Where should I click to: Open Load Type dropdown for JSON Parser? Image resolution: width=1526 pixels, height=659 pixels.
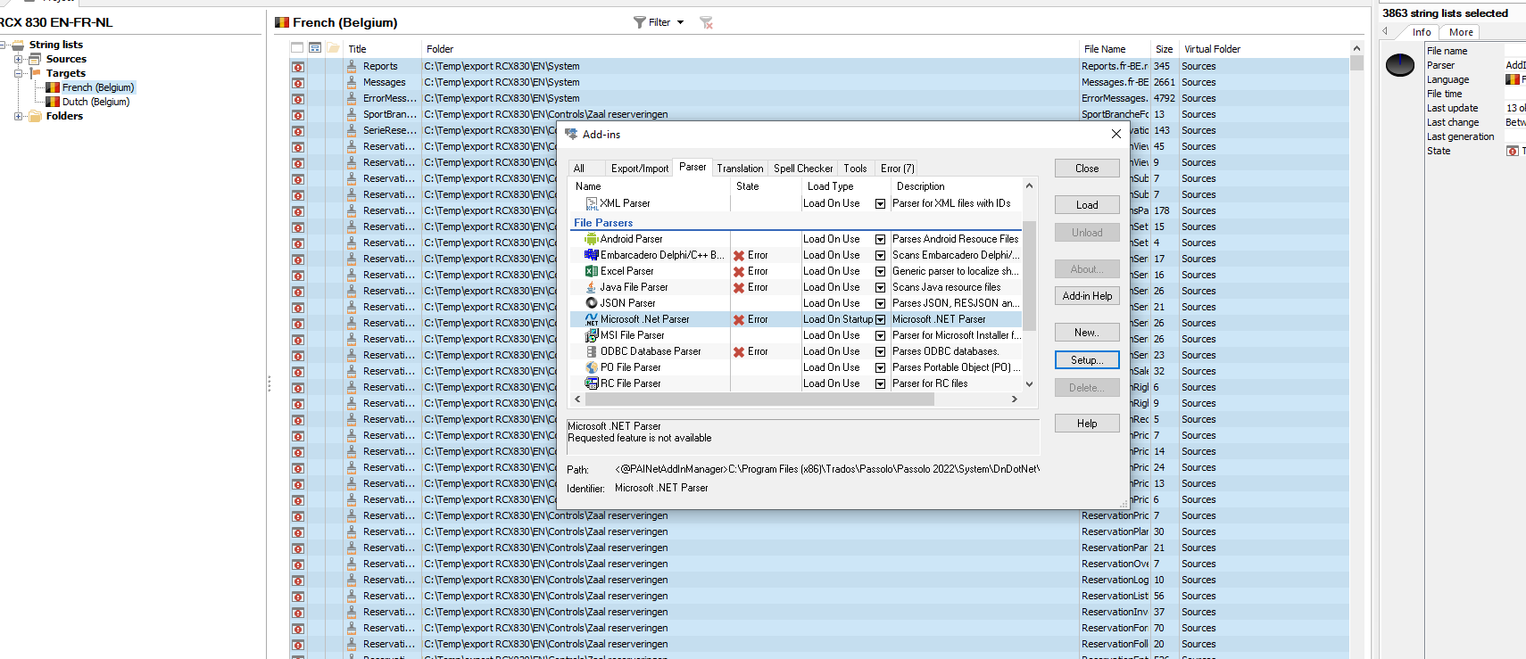click(x=880, y=304)
